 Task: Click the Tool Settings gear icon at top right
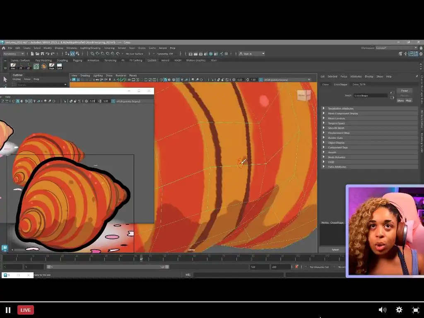pos(421,54)
